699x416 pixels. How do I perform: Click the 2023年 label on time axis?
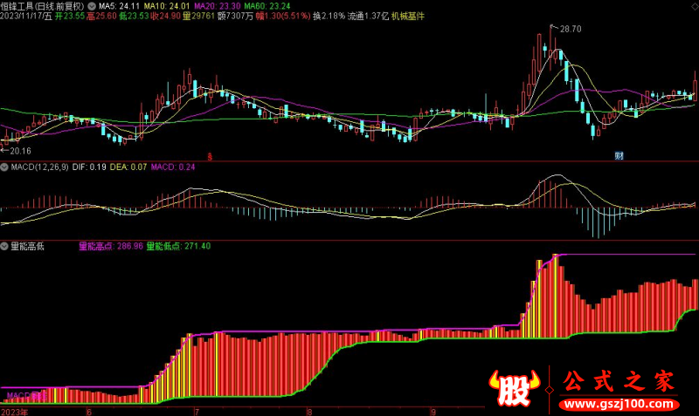tap(14, 412)
